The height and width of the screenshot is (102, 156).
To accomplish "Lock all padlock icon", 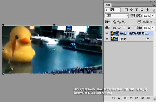I will [x=129, y=28].
